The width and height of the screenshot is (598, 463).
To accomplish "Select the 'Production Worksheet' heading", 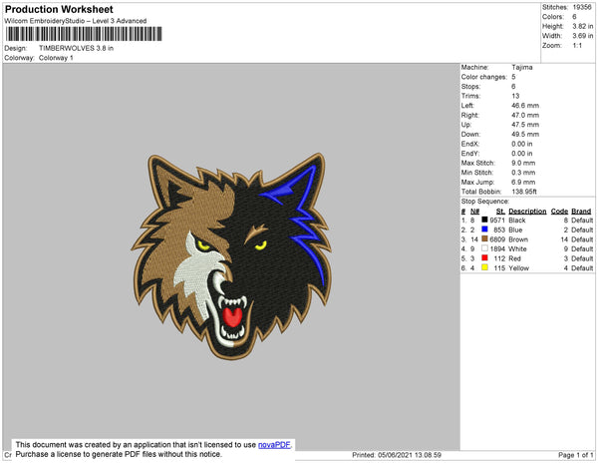I will tap(59, 10).
